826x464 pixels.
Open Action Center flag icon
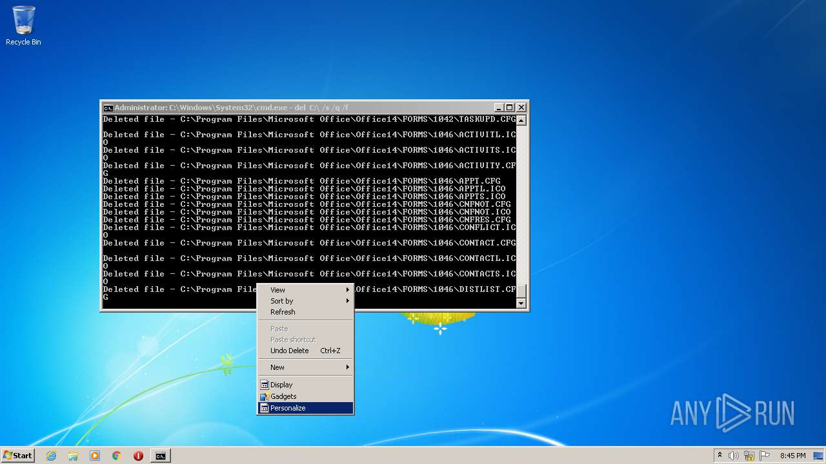point(765,456)
